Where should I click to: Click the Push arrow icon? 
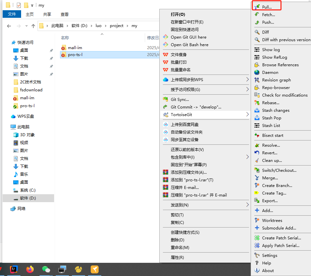pyautogui.click(x=257, y=22)
